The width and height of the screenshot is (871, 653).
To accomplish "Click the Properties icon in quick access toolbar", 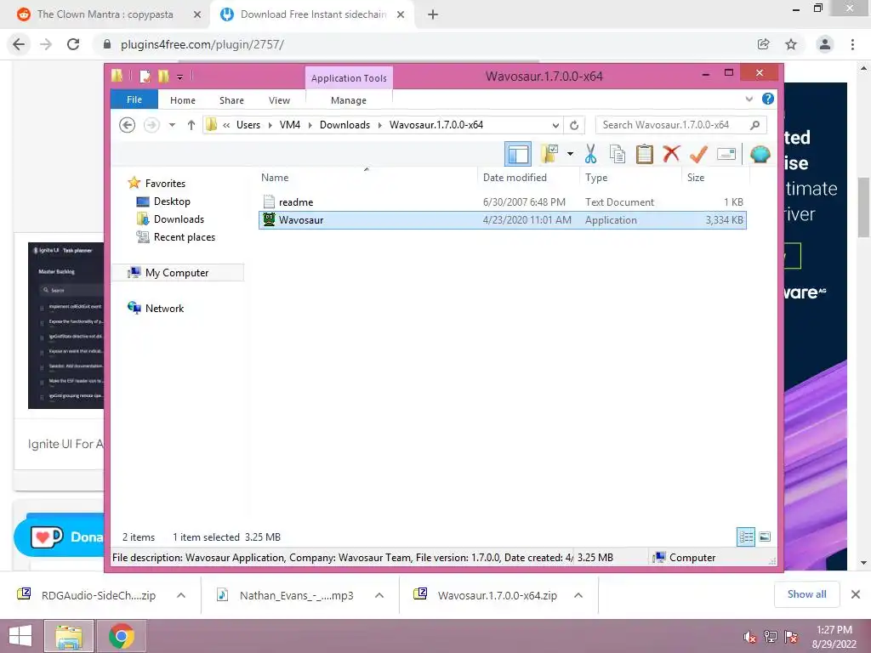I will coord(145,77).
